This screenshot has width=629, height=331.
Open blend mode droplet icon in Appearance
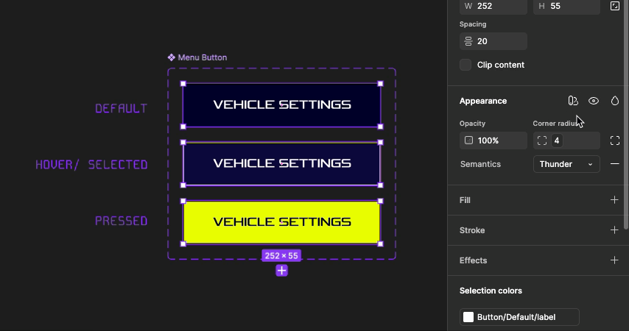[x=614, y=101]
